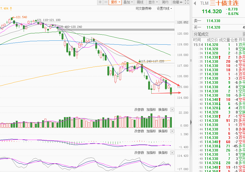Click the panel splitter arrow beside volume chart
245x172 pixels.
click(x=191, y=122)
